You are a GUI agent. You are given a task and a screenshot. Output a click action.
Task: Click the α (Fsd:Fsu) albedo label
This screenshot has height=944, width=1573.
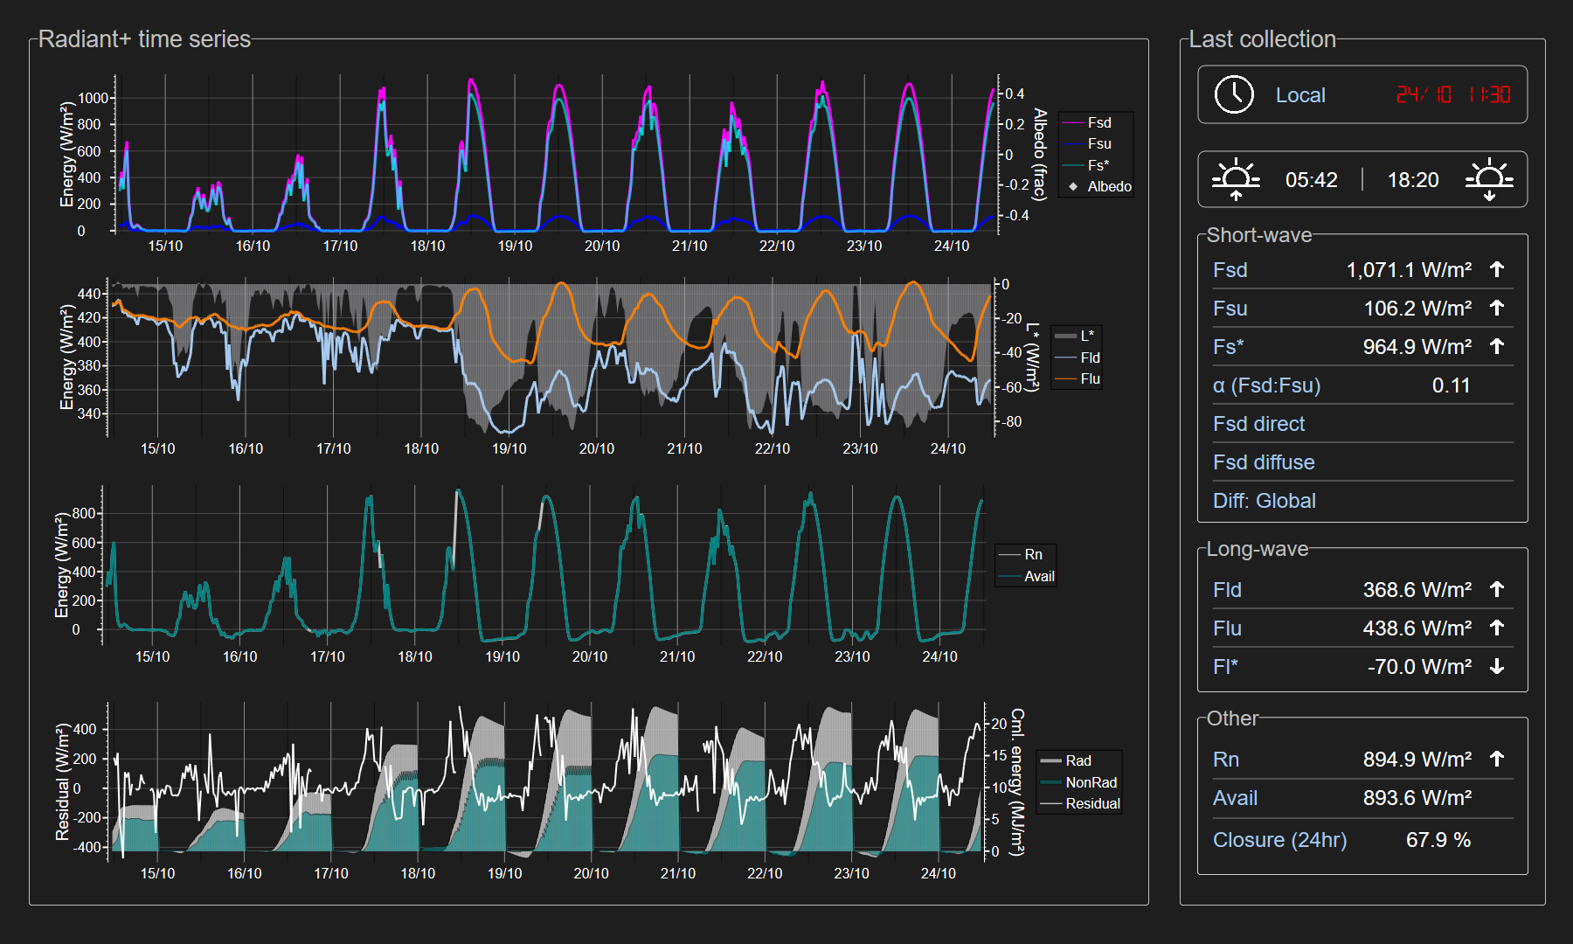1266,385
